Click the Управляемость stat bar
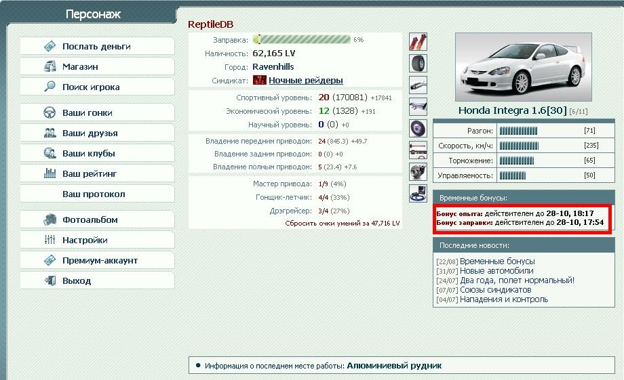This screenshot has width=624, height=380. click(x=513, y=175)
